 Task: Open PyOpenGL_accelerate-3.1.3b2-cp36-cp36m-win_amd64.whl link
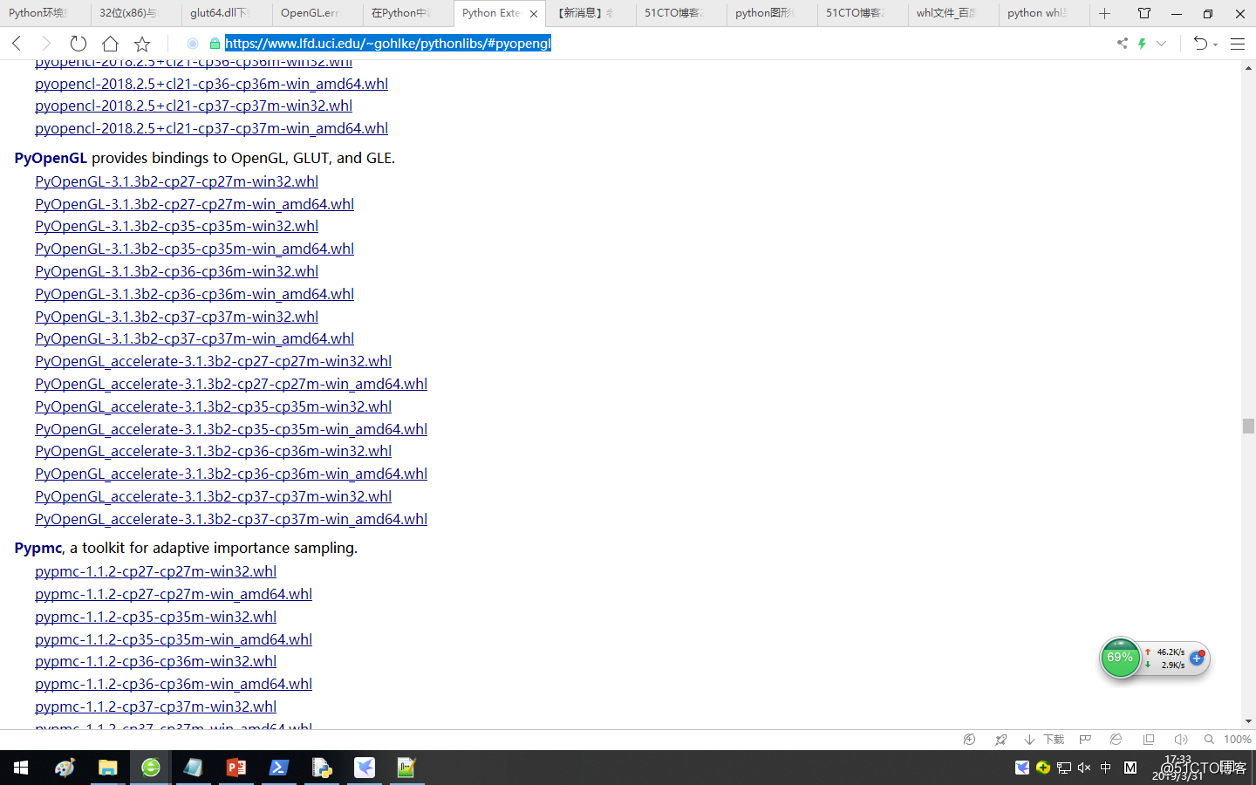point(231,474)
